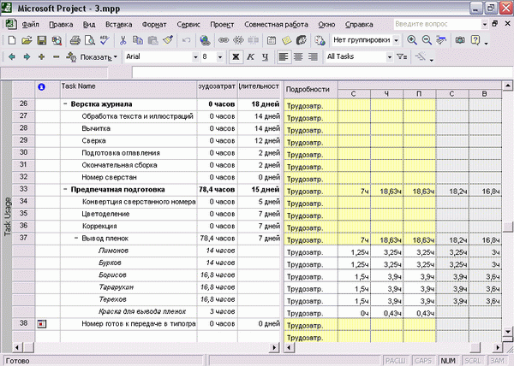Zoom out with magnifier minus

coord(427,40)
